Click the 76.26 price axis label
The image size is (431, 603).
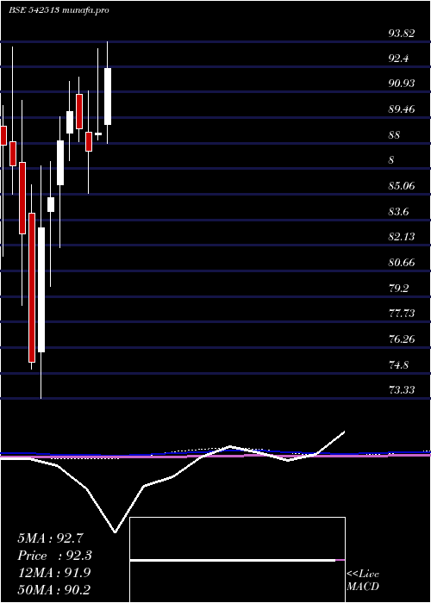402,339
